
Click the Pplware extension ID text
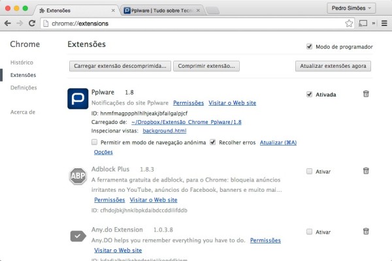tap(140, 114)
